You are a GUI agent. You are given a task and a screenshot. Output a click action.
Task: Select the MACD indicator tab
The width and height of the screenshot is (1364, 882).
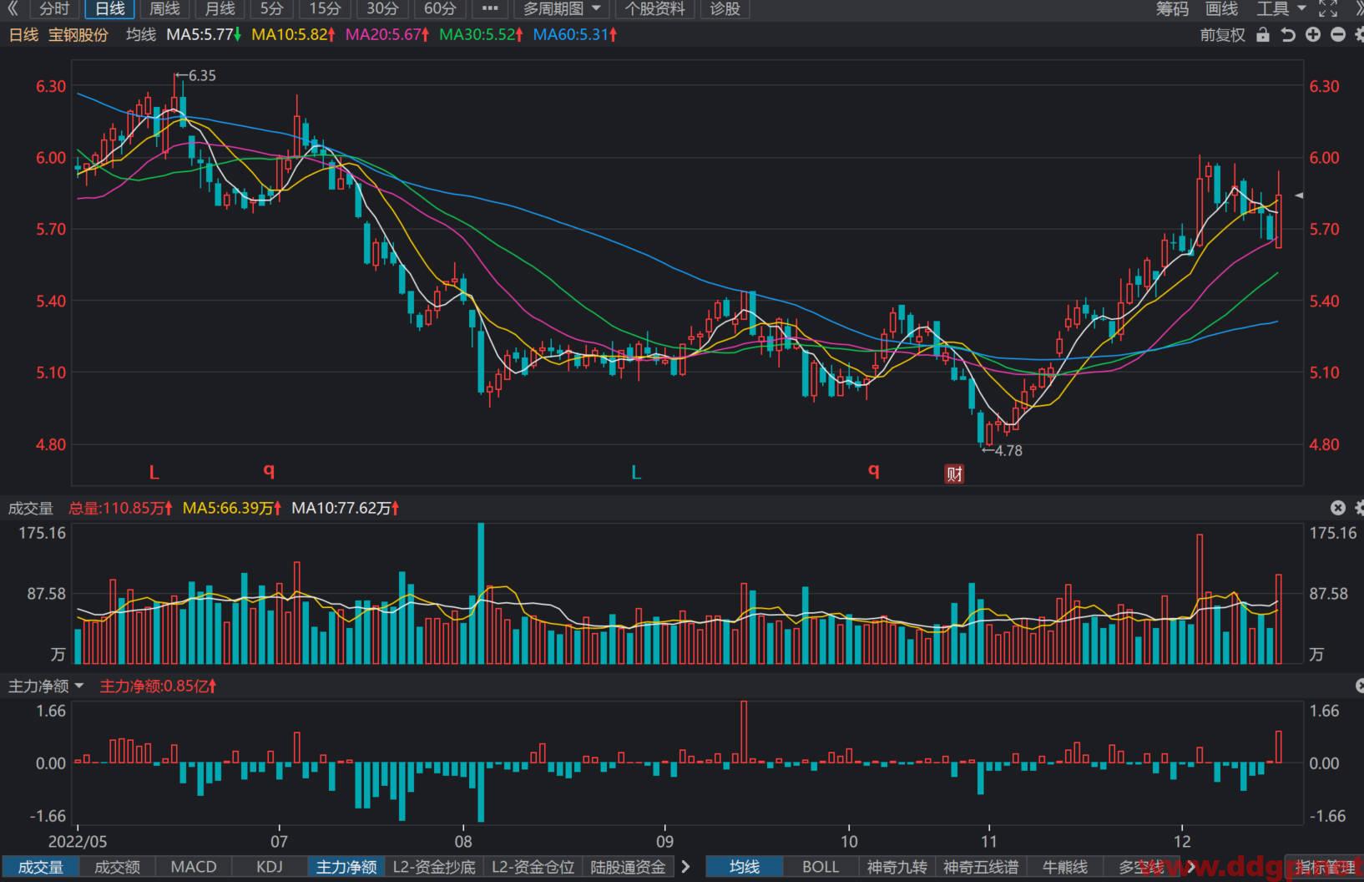(x=194, y=867)
